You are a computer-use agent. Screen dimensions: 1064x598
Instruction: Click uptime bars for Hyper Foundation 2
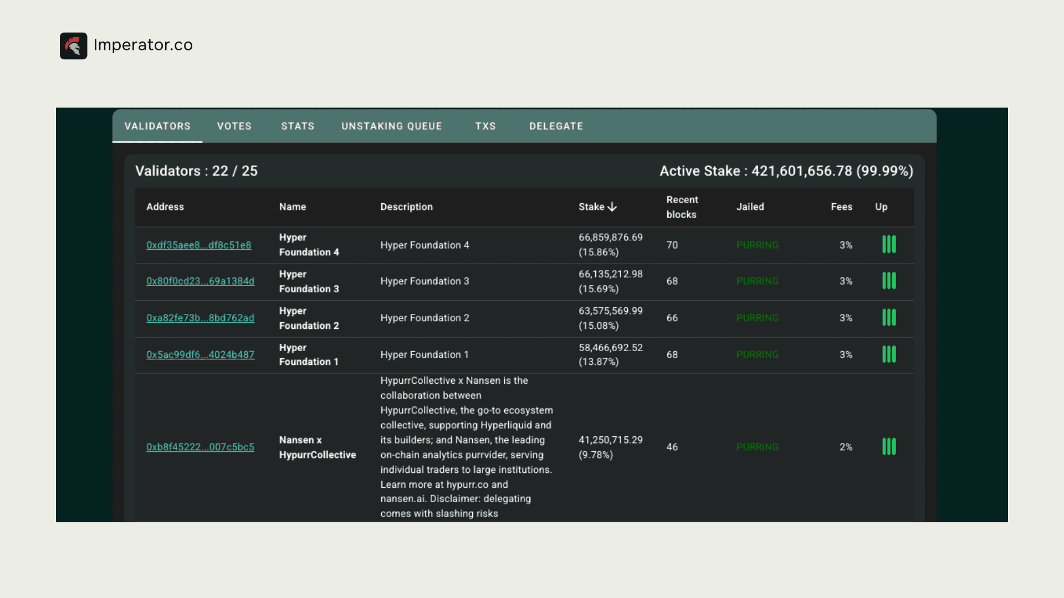(889, 318)
